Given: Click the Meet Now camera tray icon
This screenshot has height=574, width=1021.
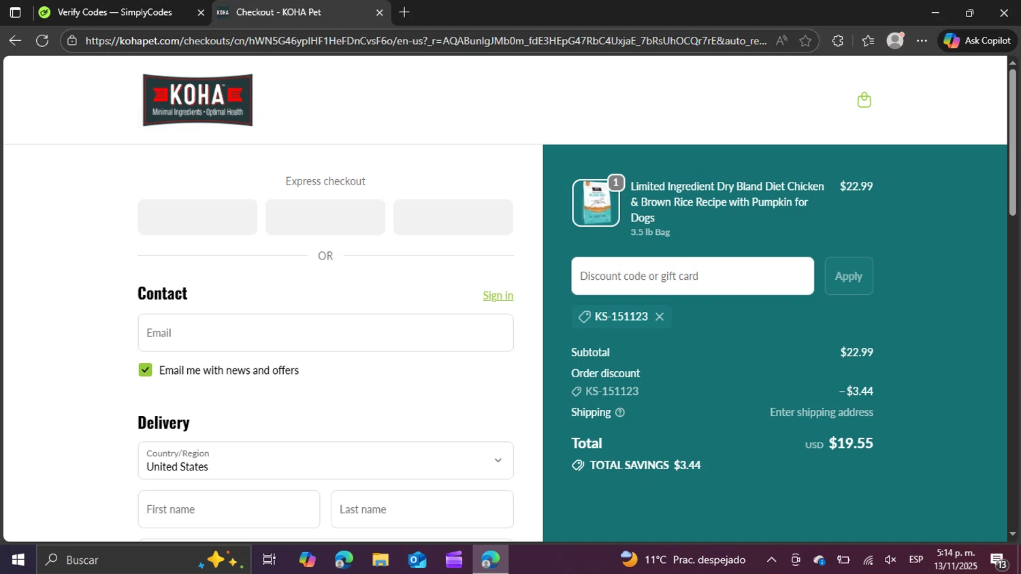Looking at the screenshot, I should click(x=795, y=560).
